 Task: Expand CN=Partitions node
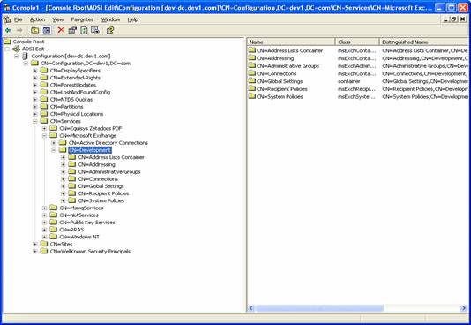pos(35,107)
